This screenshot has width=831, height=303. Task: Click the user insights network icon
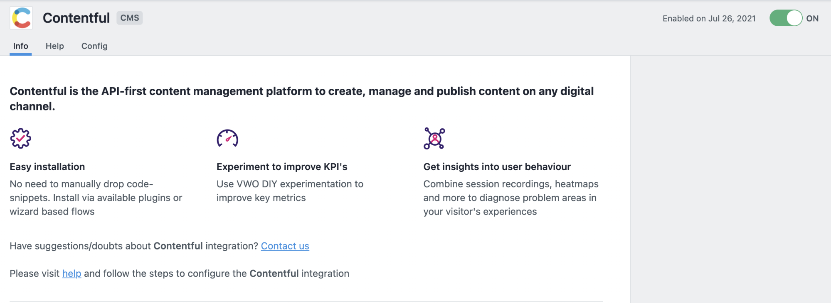pos(434,138)
